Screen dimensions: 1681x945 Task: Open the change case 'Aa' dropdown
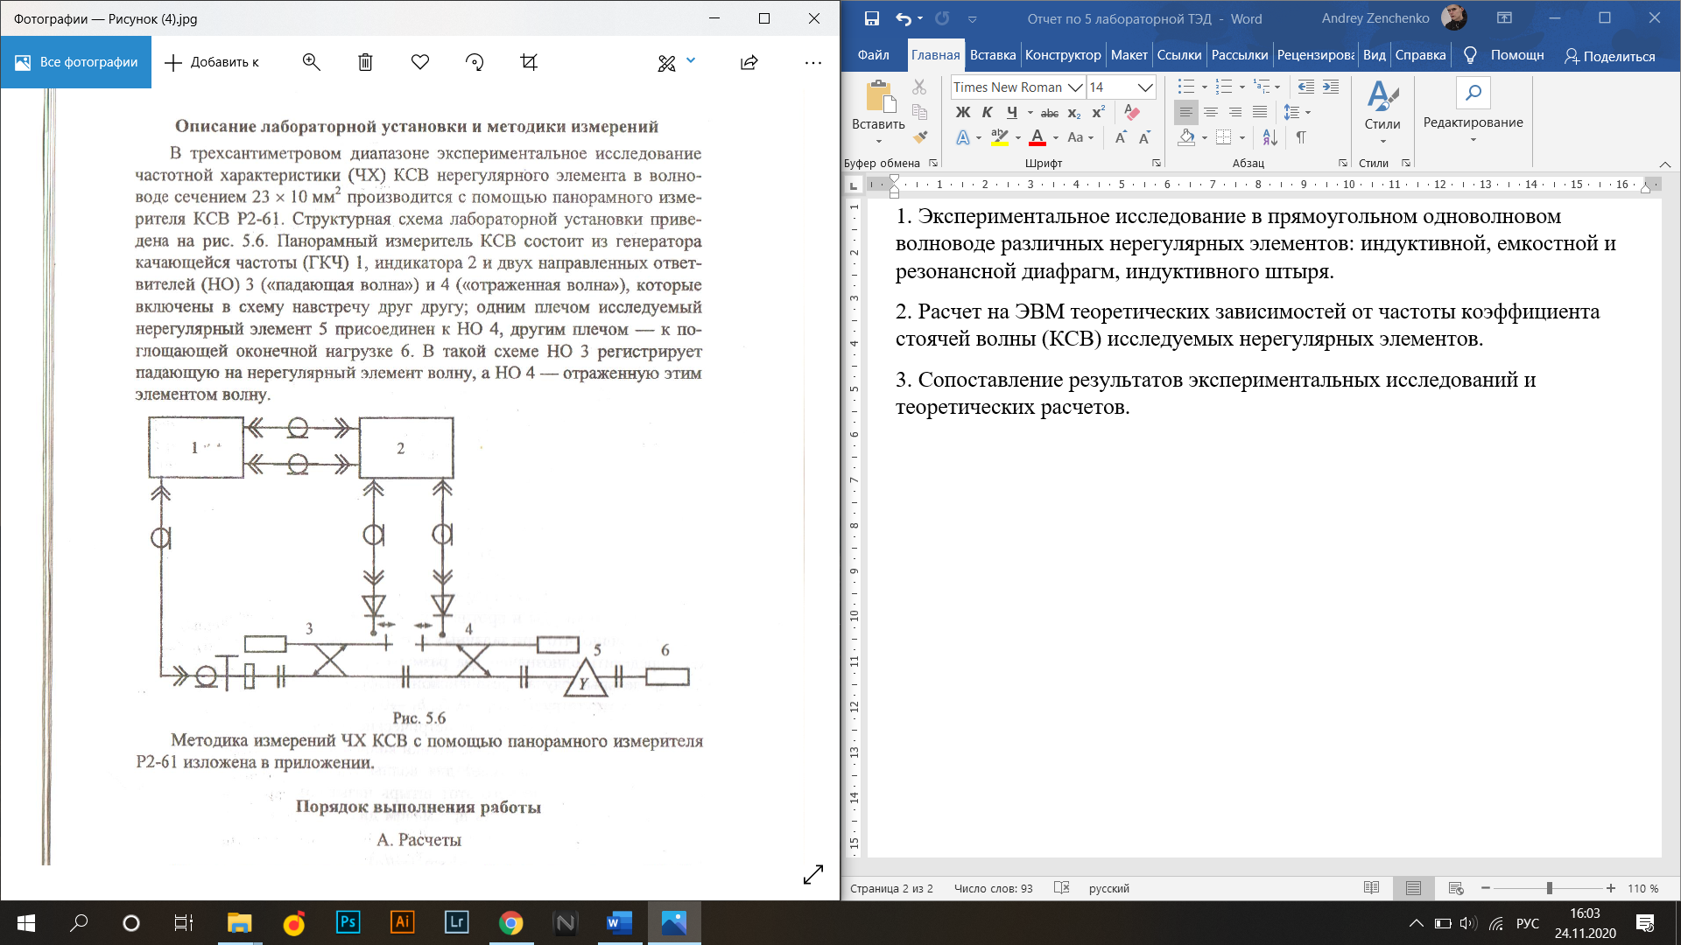[1080, 137]
